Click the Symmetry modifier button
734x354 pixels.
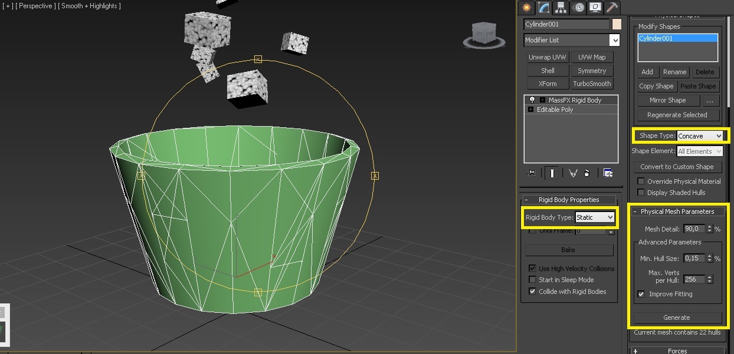592,71
